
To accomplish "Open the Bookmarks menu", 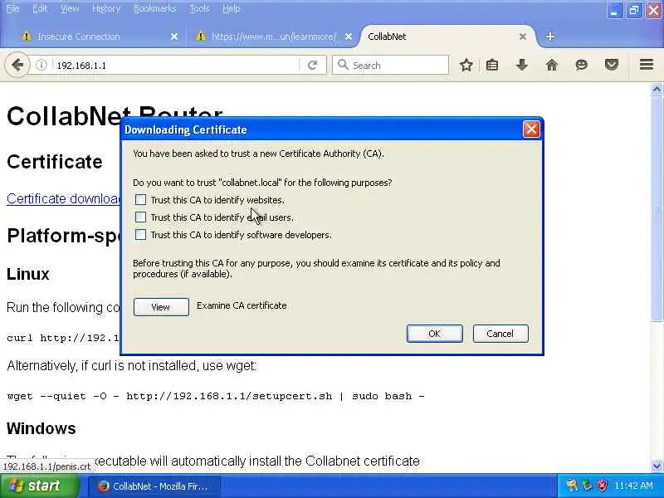I will (155, 8).
